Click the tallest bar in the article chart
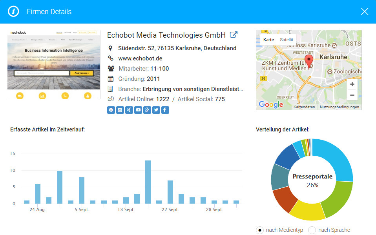The width and height of the screenshot is (376, 235). (x=148, y=182)
